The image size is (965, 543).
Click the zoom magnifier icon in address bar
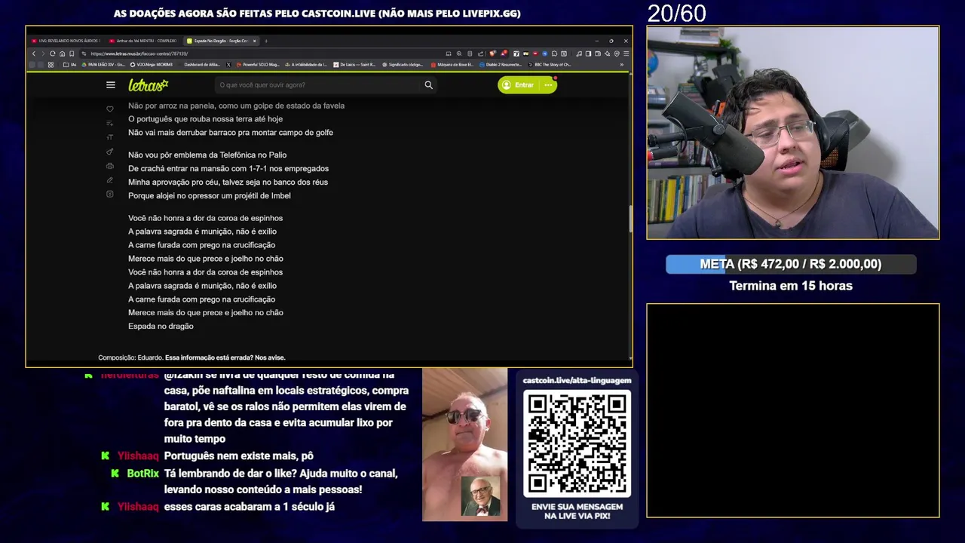[459, 54]
